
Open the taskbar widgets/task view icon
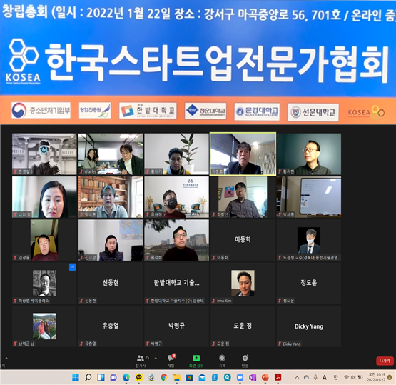pyautogui.click(x=101, y=378)
